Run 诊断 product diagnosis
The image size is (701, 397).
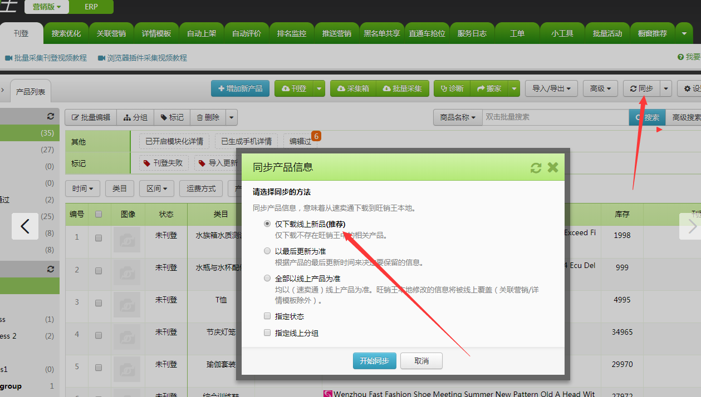452,88
